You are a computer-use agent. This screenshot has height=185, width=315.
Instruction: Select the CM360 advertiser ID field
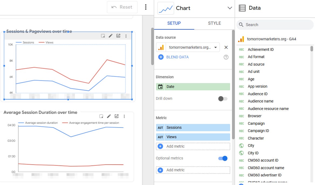[x=265, y=175]
